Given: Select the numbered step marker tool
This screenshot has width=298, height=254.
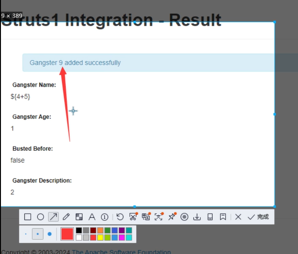Looking at the screenshot, I should pyautogui.click(x=105, y=217).
